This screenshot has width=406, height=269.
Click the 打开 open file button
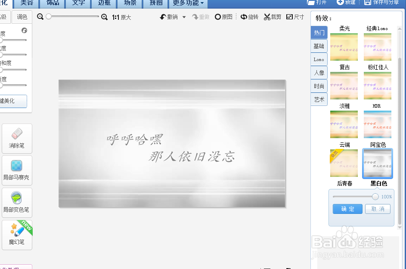(317, 2)
